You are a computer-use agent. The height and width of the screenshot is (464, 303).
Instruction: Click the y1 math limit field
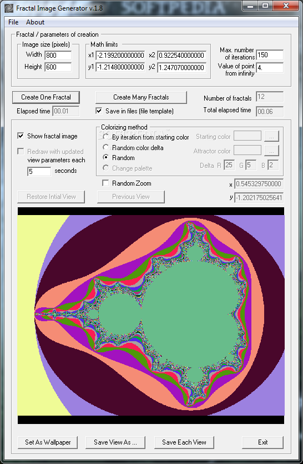[120, 67]
